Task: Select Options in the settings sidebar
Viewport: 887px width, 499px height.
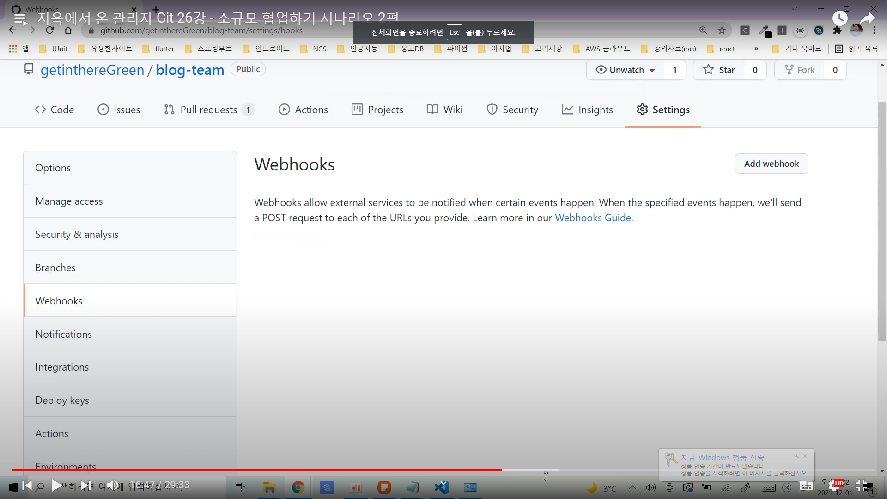Action: (130, 168)
